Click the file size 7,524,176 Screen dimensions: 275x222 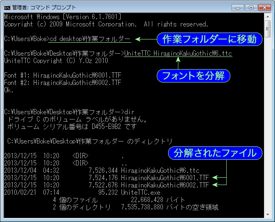pyautogui.click(x=103, y=178)
